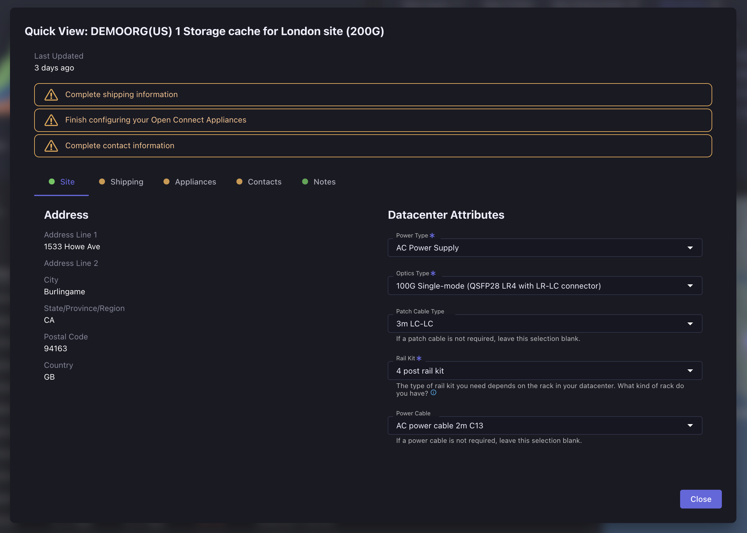This screenshot has height=533, width=747.
Task: Click the CA state value
Action: pyautogui.click(x=49, y=320)
